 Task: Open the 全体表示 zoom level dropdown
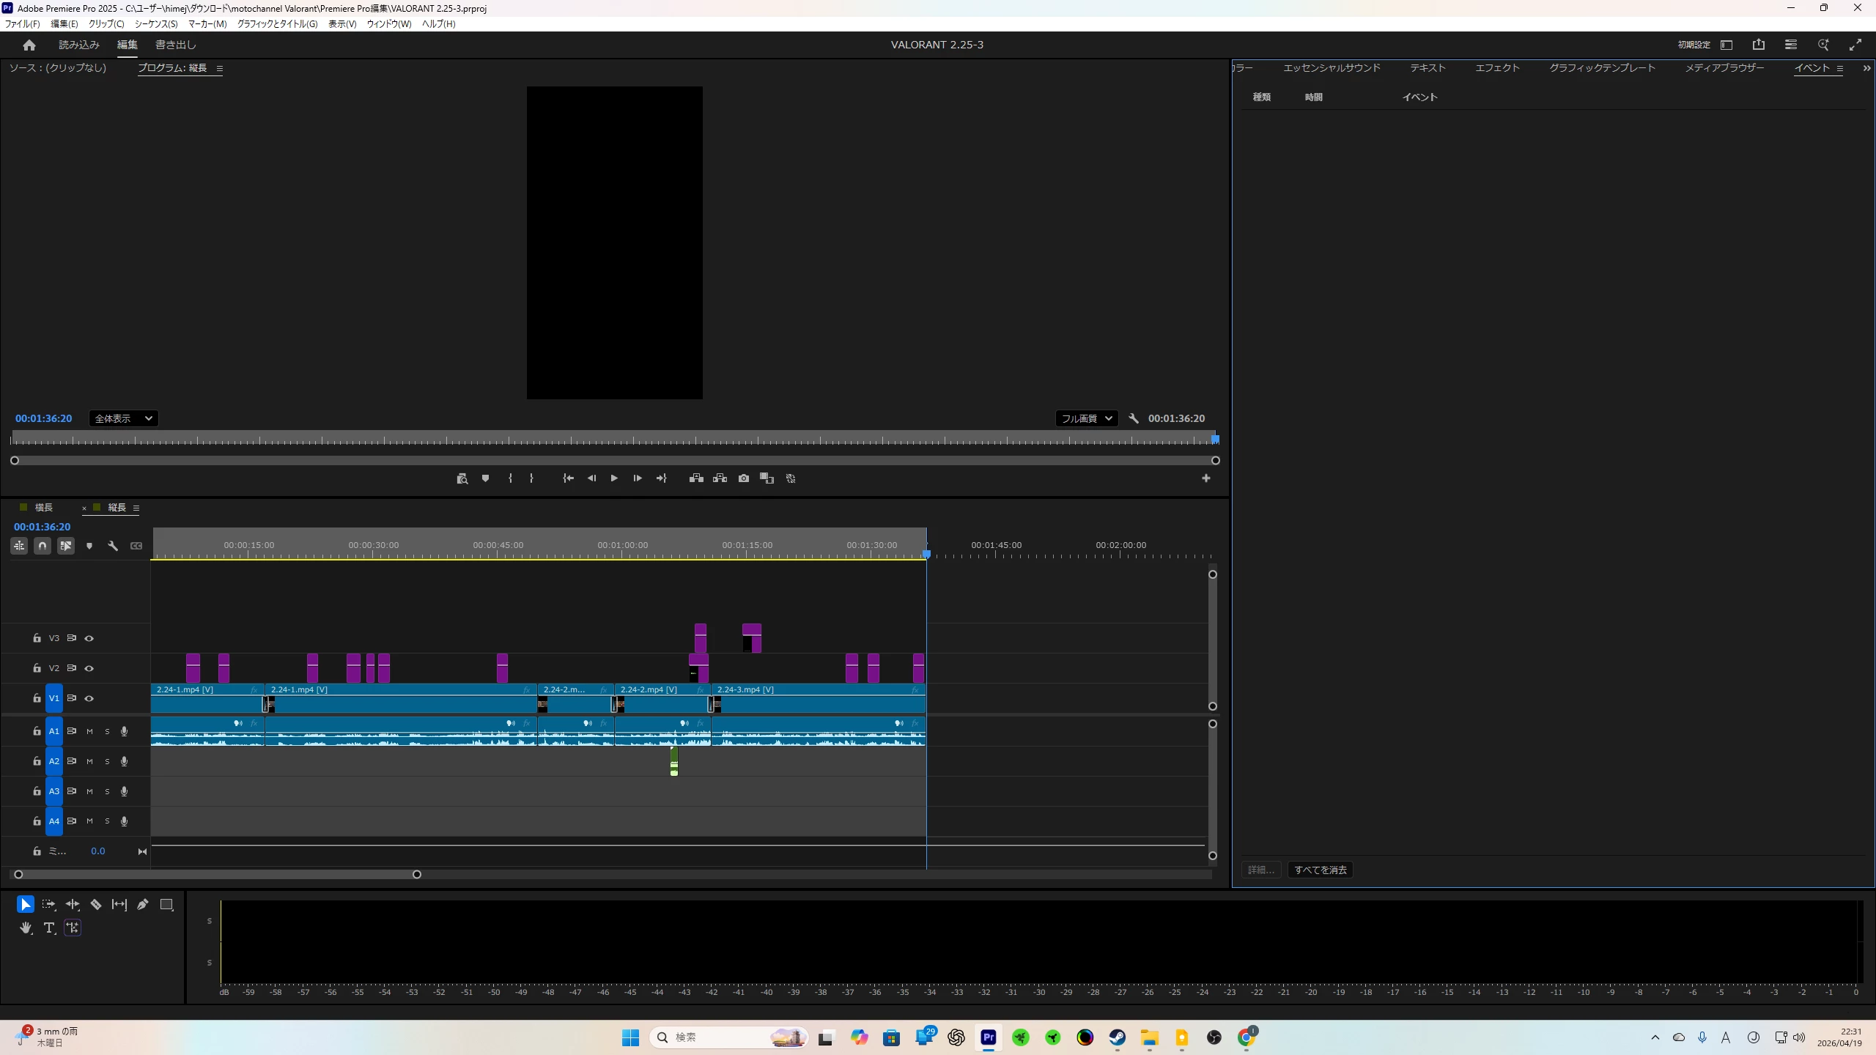(x=123, y=418)
